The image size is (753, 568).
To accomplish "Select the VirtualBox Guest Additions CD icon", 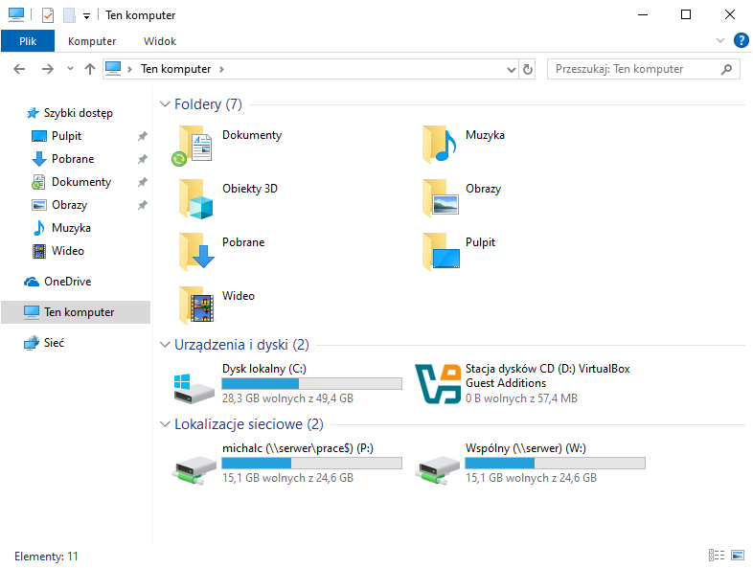I will 438,384.
